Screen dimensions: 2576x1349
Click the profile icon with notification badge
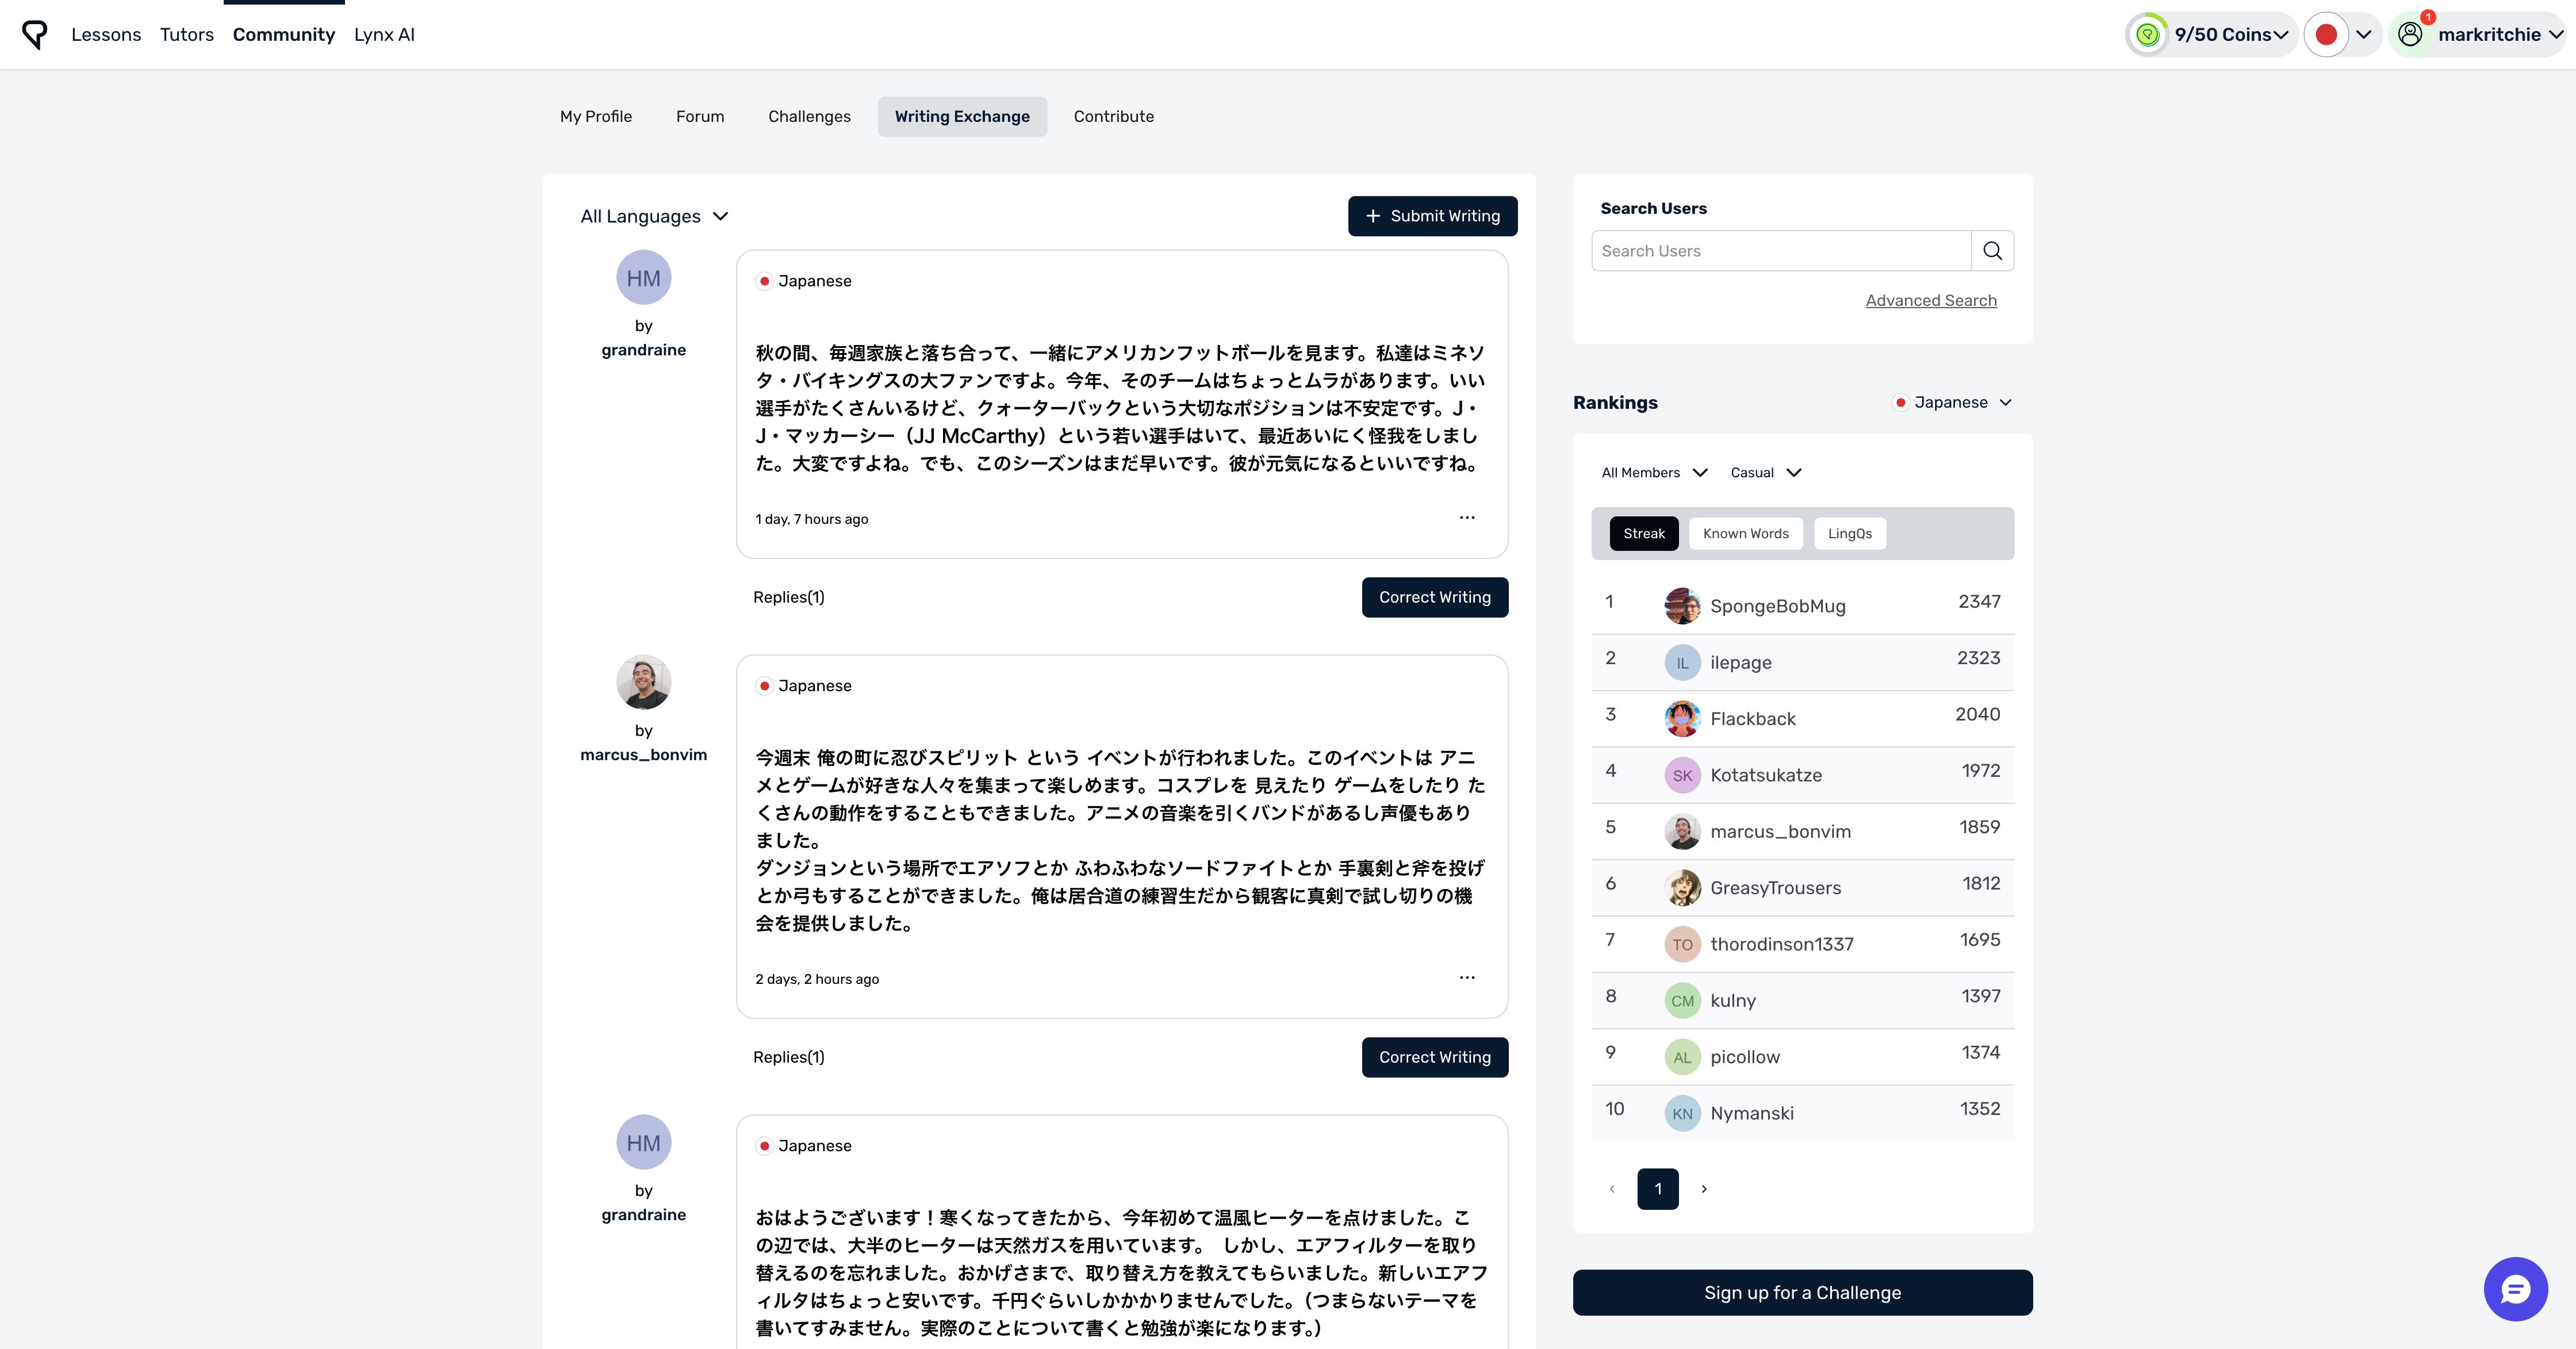2410,33
